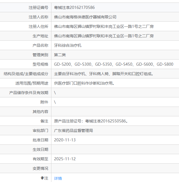The height and width of the screenshot is (182, 179).
Task: Click the 批准日期 label
Action: (40, 140)
